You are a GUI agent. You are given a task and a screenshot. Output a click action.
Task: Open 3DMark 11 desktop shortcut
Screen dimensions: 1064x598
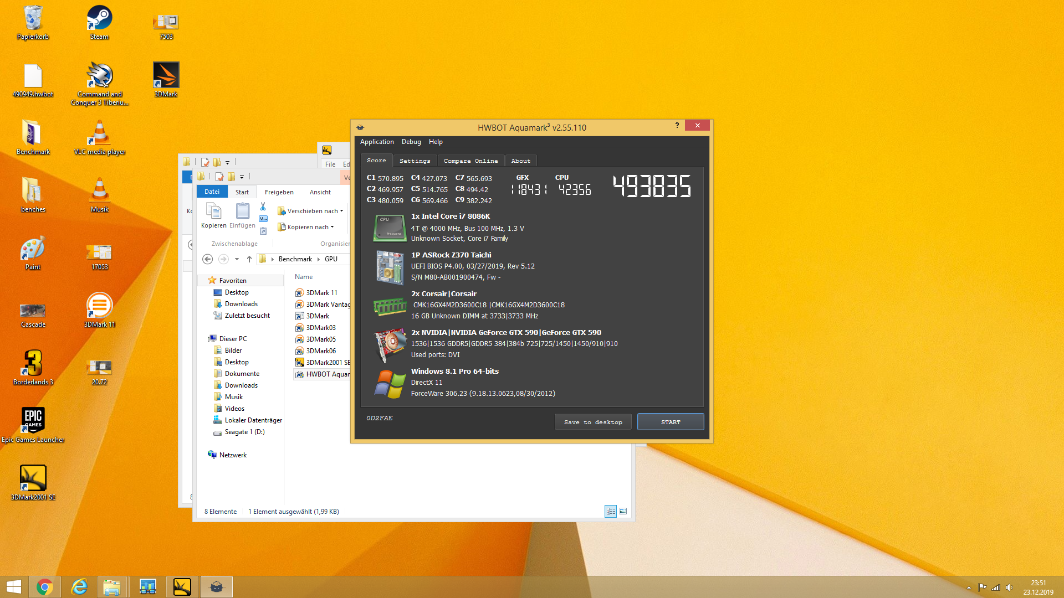tap(99, 311)
